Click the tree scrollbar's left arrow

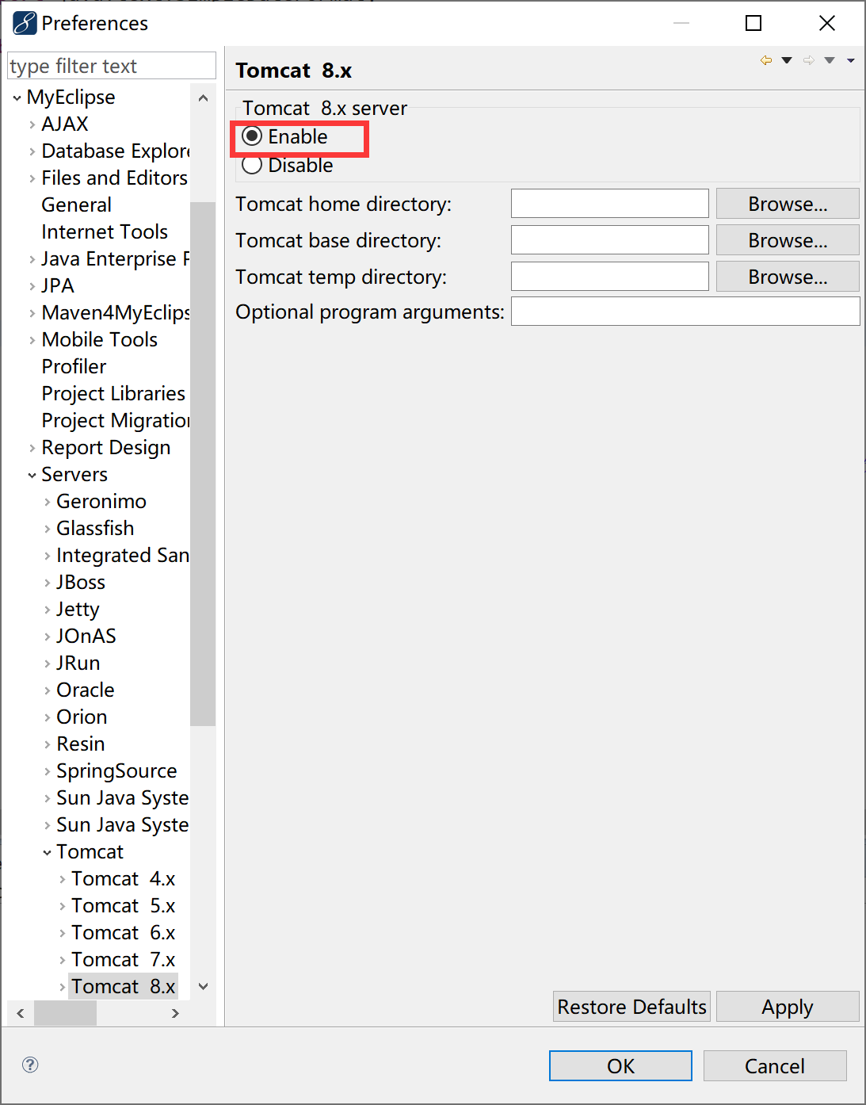(20, 1013)
